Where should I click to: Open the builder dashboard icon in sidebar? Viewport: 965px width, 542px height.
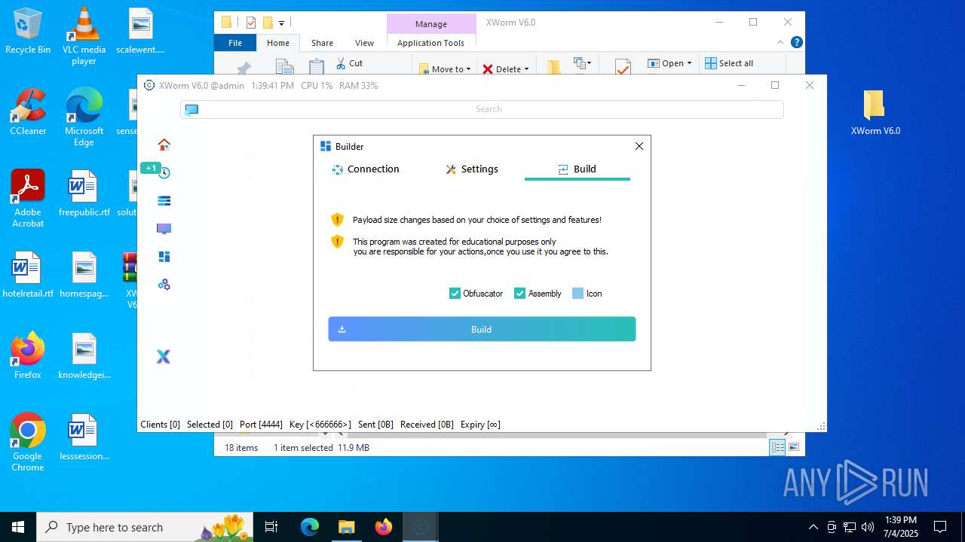click(164, 257)
